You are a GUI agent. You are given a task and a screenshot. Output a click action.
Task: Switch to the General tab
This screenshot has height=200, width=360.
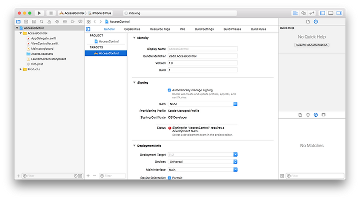109,29
